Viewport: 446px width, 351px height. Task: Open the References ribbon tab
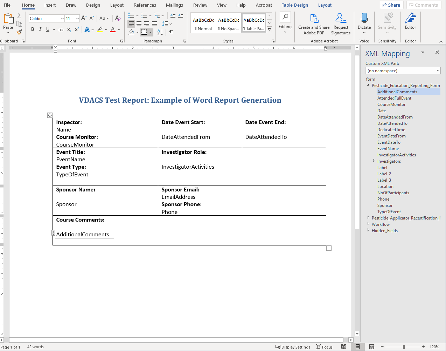click(x=145, y=5)
